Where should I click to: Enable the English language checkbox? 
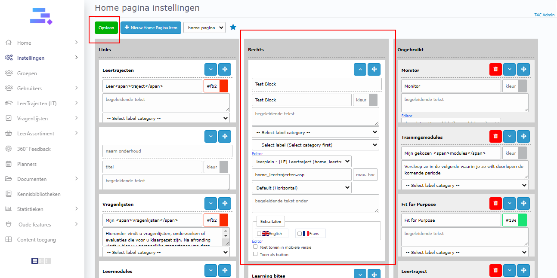coord(259,234)
